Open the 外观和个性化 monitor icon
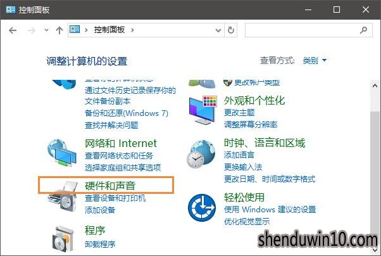 203,110
